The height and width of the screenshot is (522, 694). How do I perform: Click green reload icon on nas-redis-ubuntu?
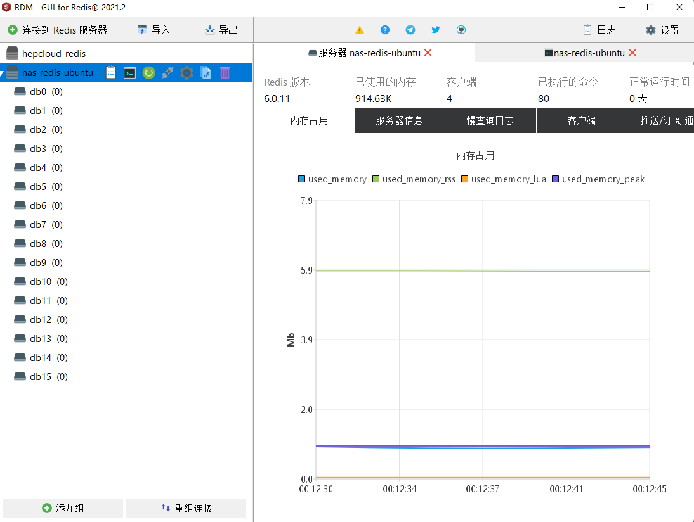(x=148, y=73)
